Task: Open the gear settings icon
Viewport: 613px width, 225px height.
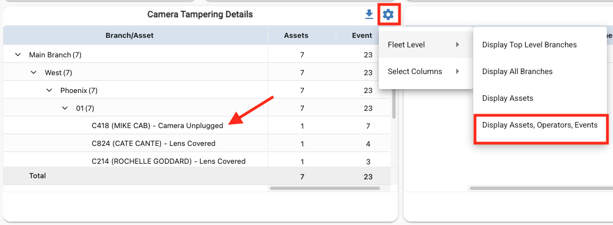Action: pyautogui.click(x=388, y=14)
